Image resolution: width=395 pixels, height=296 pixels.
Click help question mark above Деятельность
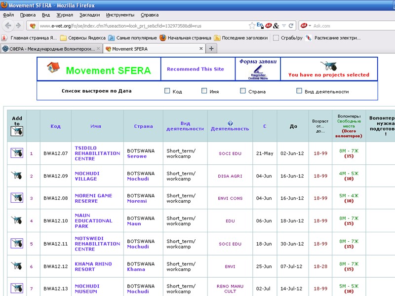coord(230,123)
